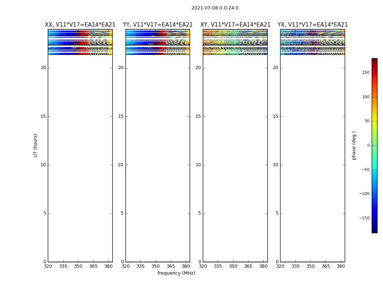This screenshot has width=383, height=291.
Task: Click the 350 tick label under YY panel
Action: (155, 266)
